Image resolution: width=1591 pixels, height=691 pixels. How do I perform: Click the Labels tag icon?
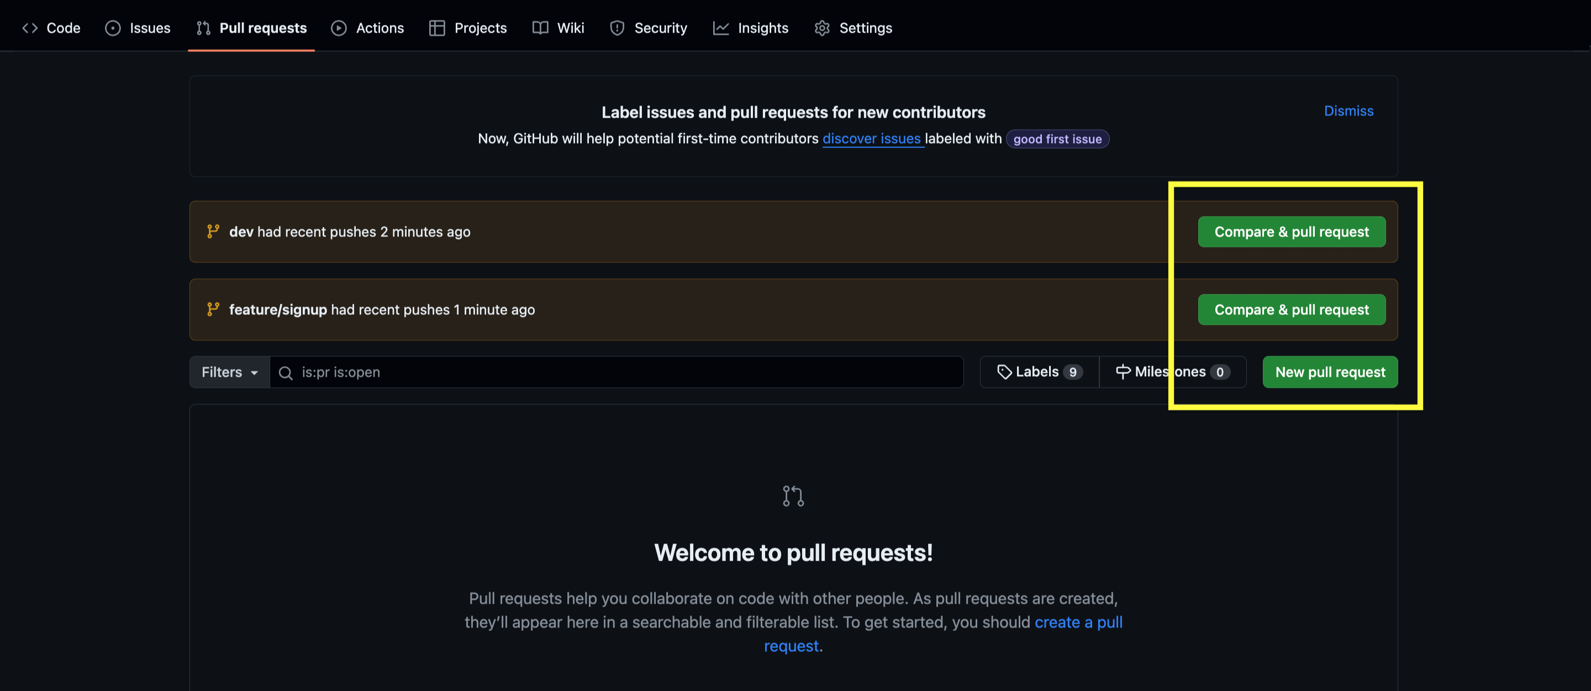pyautogui.click(x=1004, y=372)
